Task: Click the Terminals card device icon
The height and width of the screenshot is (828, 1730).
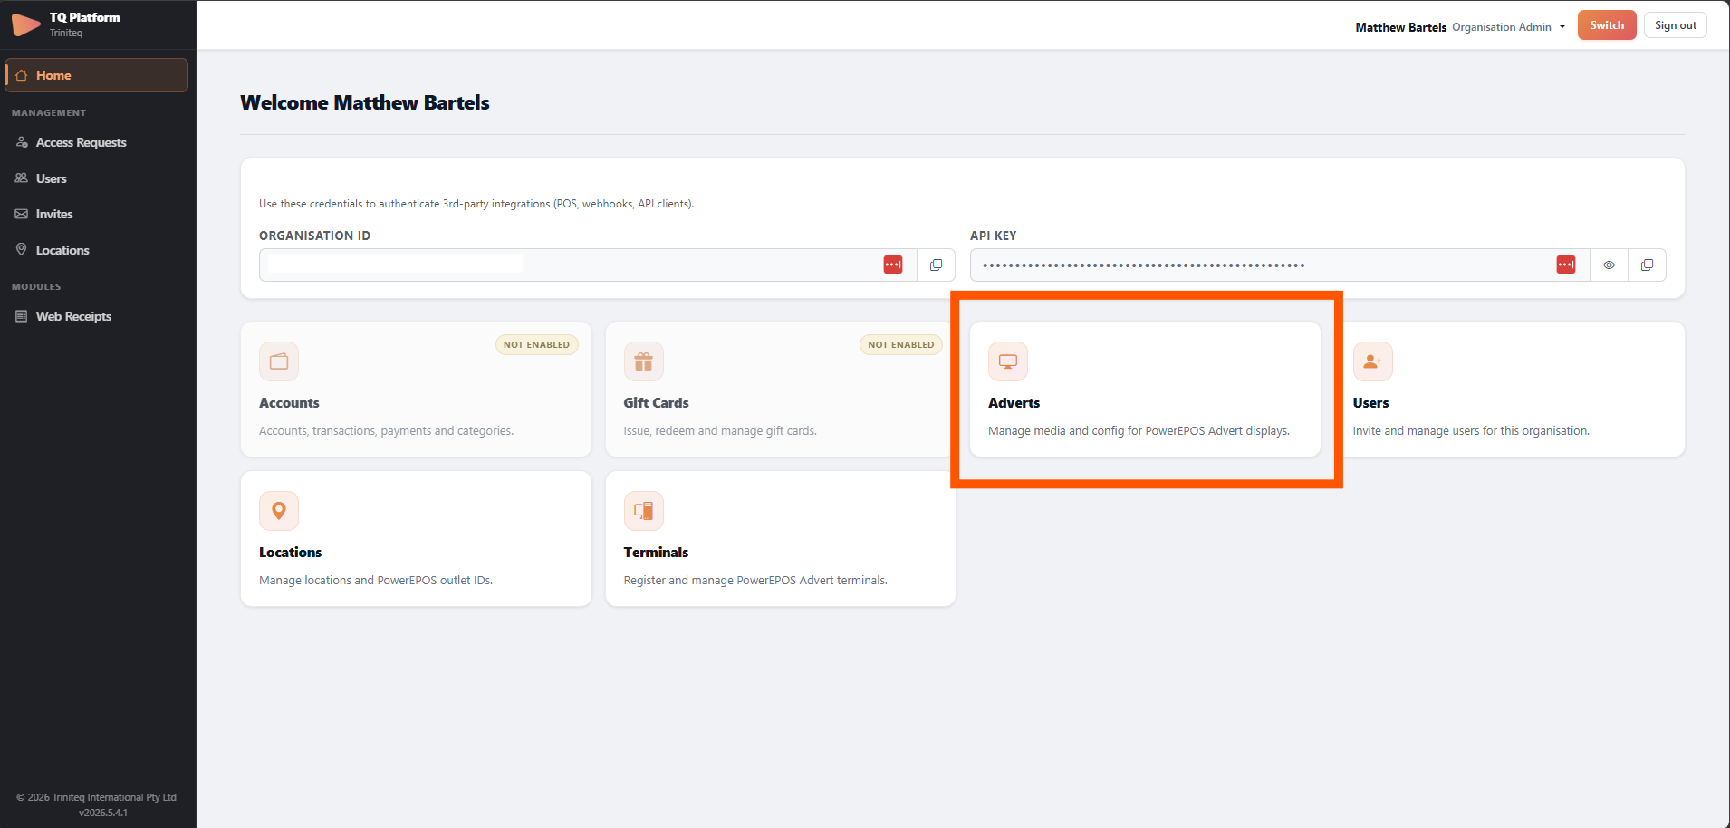Action: [x=643, y=511]
